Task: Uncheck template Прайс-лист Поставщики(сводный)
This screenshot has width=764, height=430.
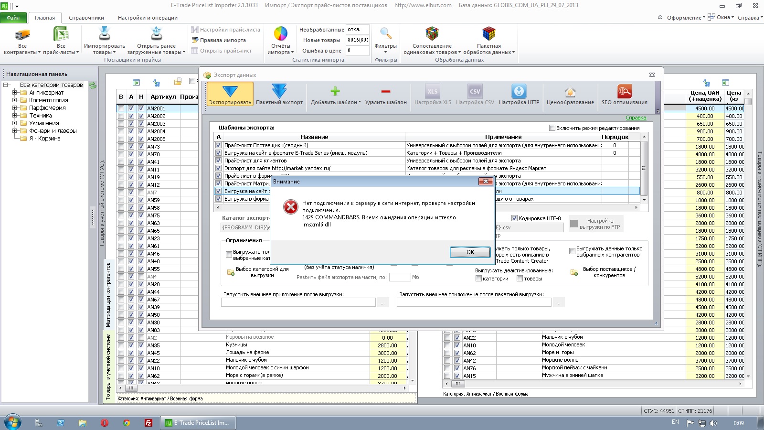Action: pos(219,145)
